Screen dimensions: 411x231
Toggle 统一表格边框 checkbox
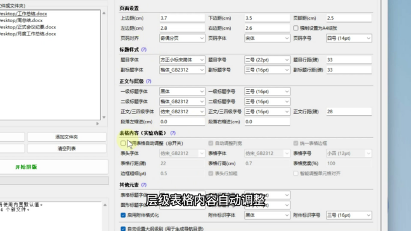[296, 143]
